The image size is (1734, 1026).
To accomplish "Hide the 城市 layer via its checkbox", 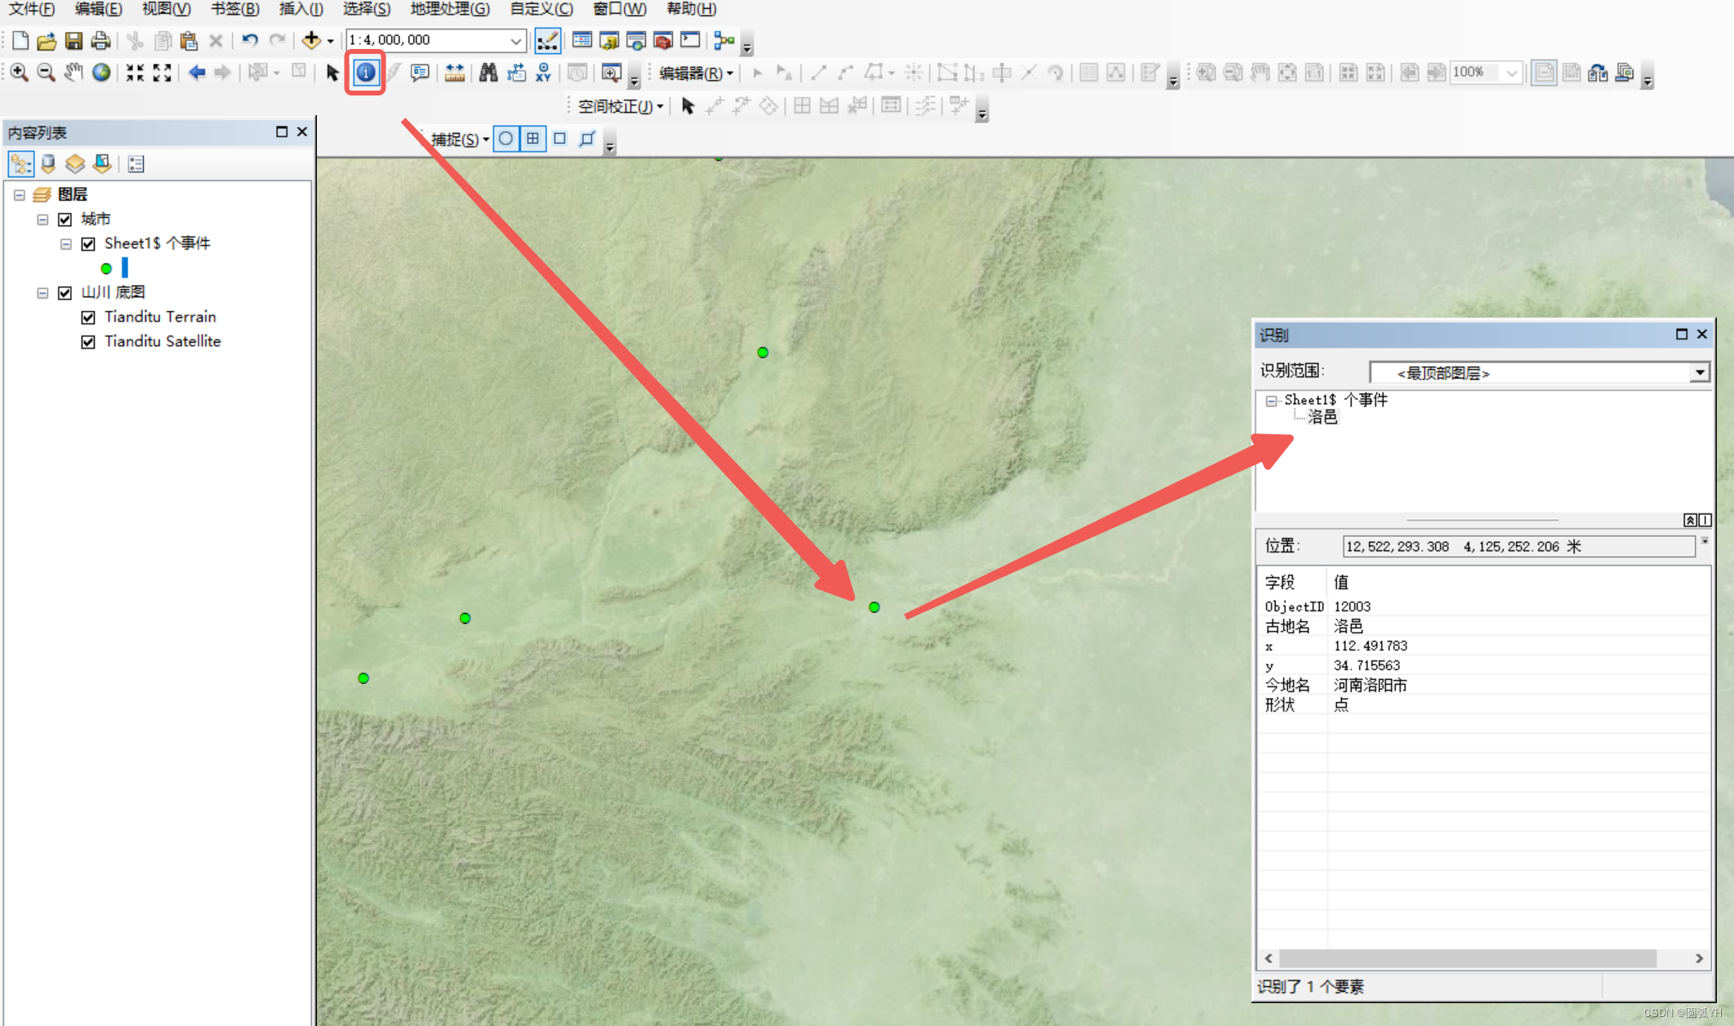I will [65, 219].
